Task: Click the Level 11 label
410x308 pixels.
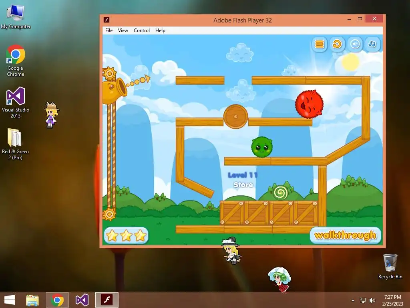Action: click(x=243, y=175)
